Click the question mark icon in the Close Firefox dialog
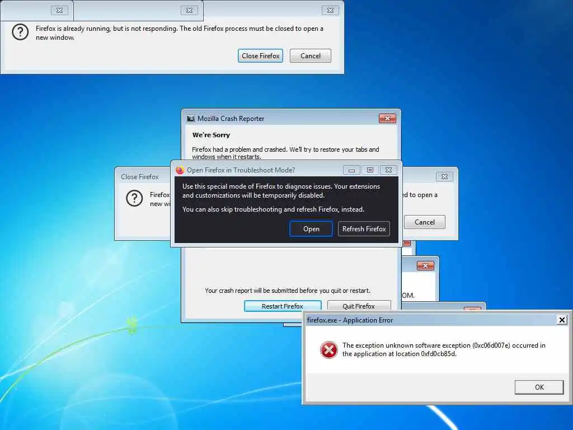The image size is (573, 430). (x=134, y=198)
